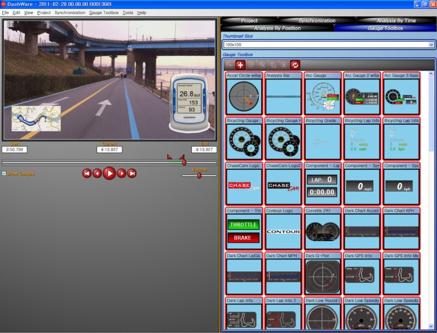Click the Start time field
The image size is (437, 333).
(x=15, y=149)
